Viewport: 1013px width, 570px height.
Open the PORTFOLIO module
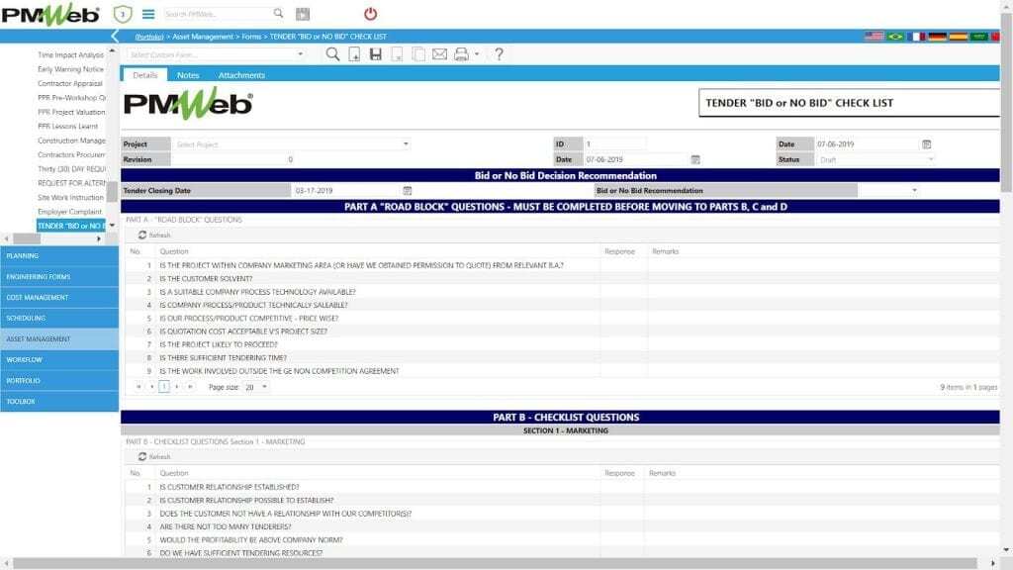tap(59, 381)
